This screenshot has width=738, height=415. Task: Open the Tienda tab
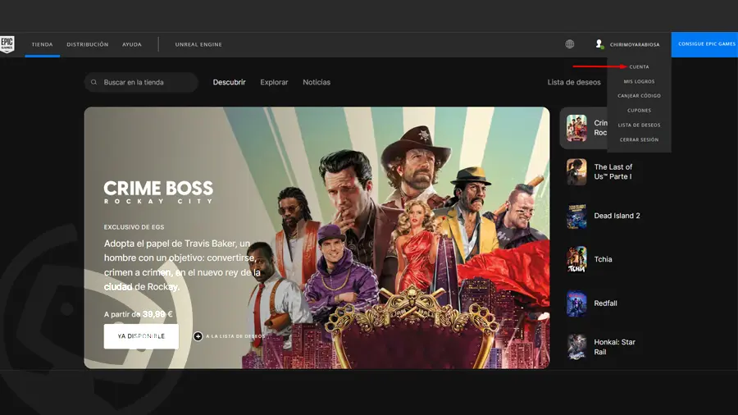coord(43,44)
